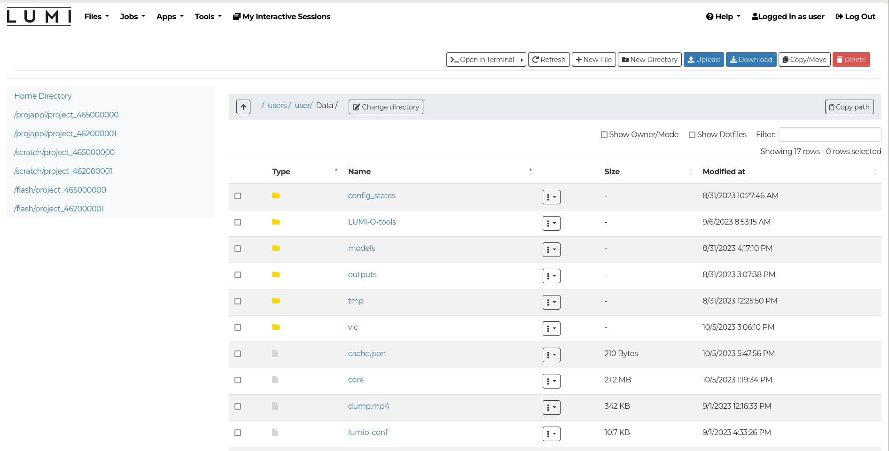Viewport: 889px width, 451px height.
Task: Expand the Files menu
Action: pos(96,16)
